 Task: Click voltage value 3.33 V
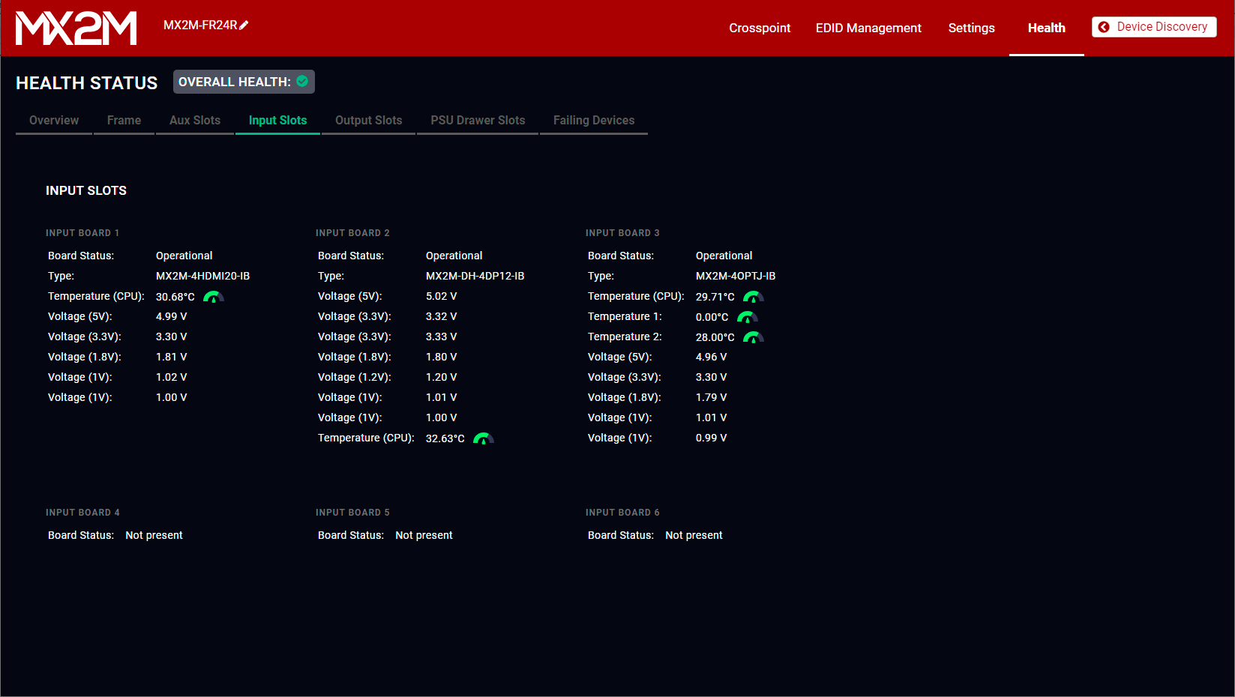click(x=441, y=337)
